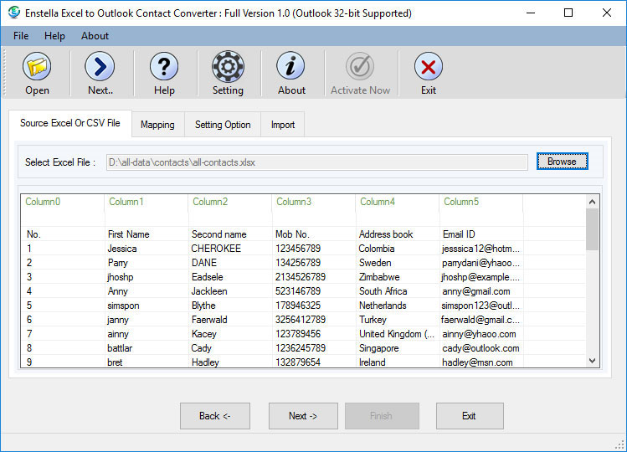Click the Next arrow toolbar icon

(100, 67)
